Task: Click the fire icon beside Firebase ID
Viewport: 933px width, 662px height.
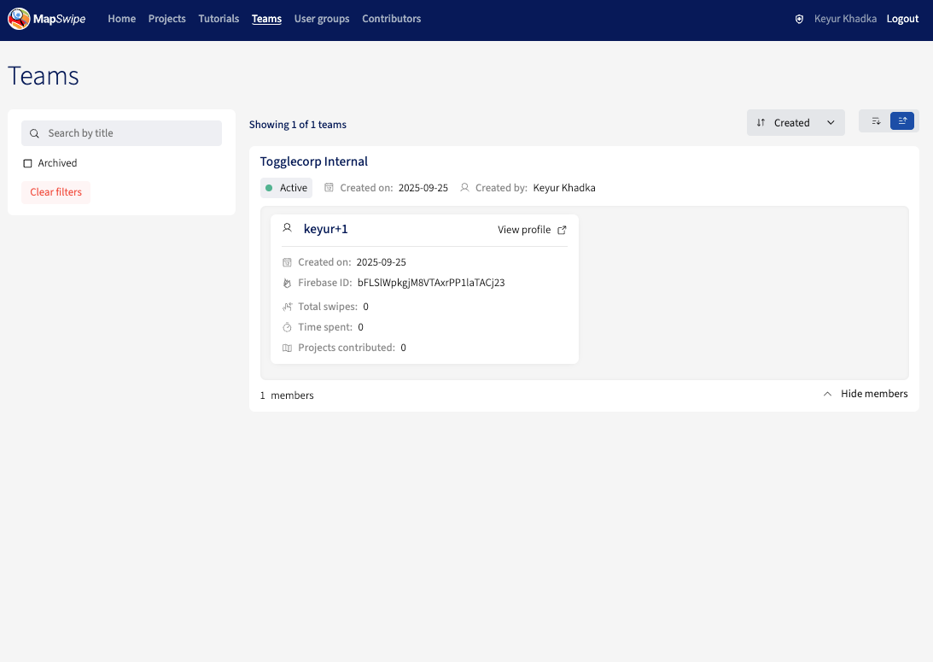Action: [288, 283]
